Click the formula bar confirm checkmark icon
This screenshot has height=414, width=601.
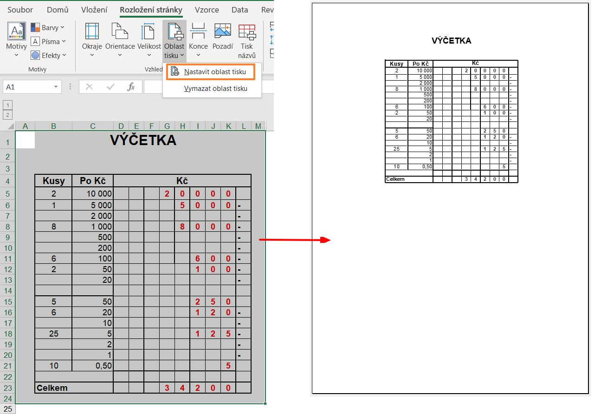(110, 87)
